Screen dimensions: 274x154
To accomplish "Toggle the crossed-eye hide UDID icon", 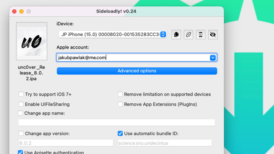I will tap(213, 35).
